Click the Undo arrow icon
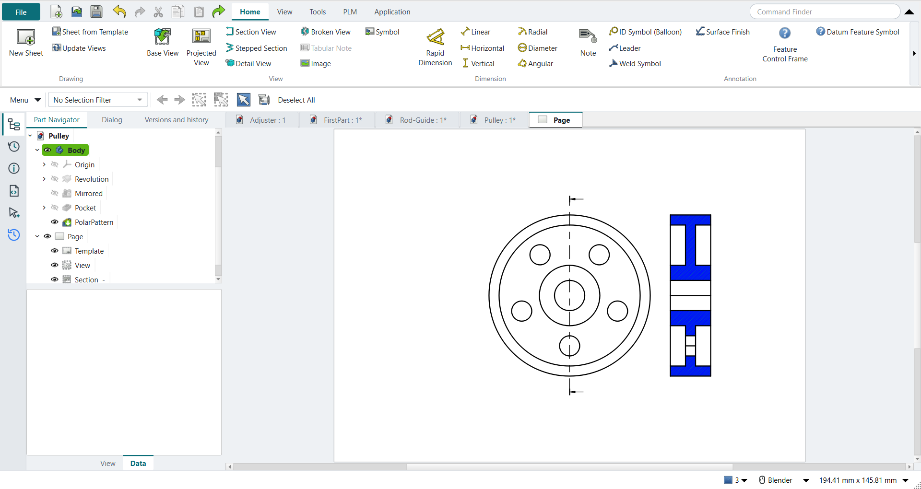 (119, 12)
